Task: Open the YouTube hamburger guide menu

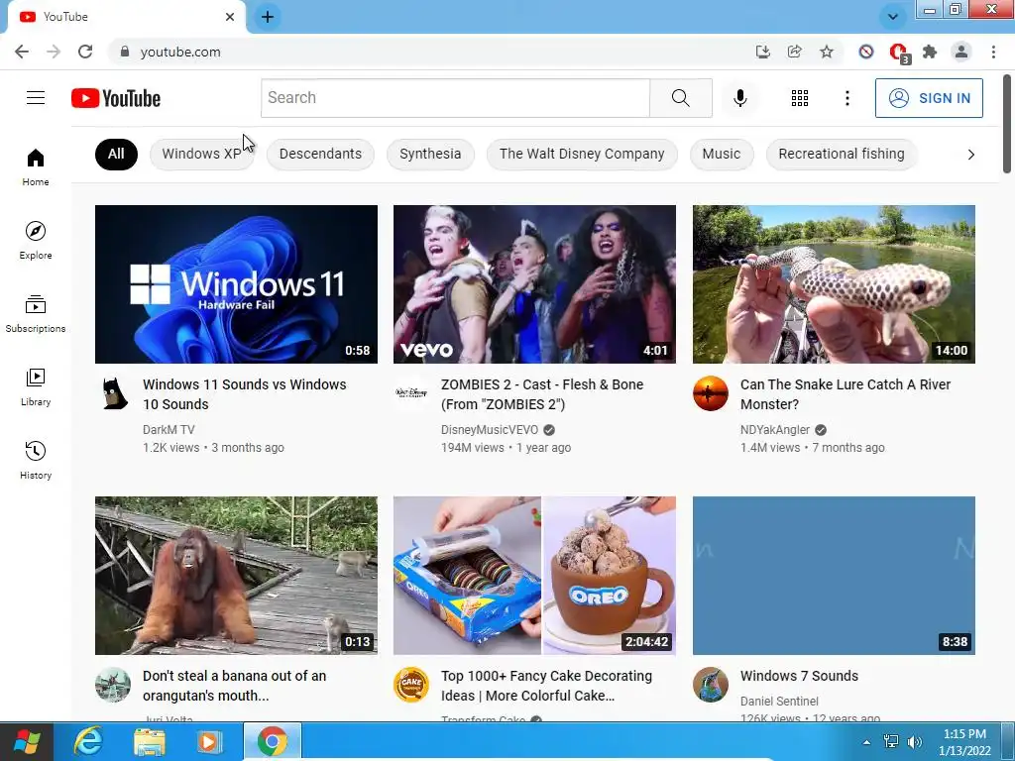Action: coord(36,98)
